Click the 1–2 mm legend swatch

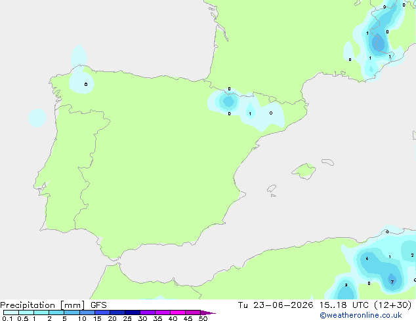41,312
